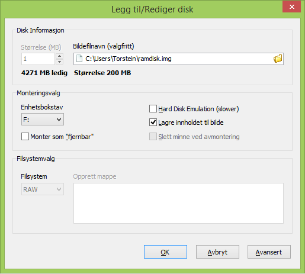Increase disk size with the up arrow
This screenshot has width=305, height=274.
59,56
